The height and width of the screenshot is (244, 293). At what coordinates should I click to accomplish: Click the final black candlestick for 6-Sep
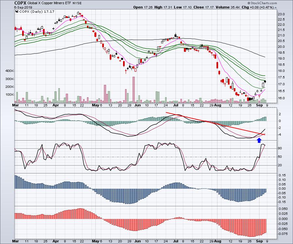265,81
